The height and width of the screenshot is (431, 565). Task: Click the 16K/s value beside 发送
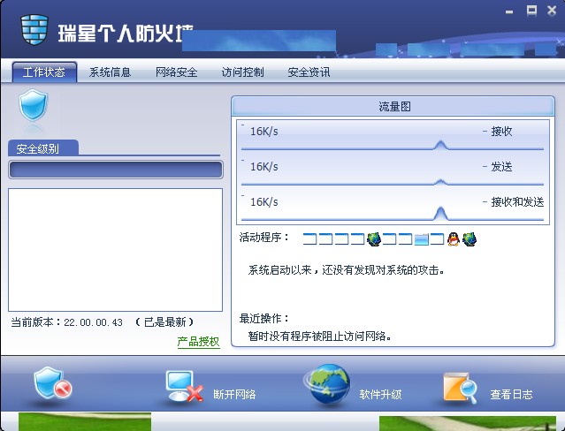[x=264, y=167]
